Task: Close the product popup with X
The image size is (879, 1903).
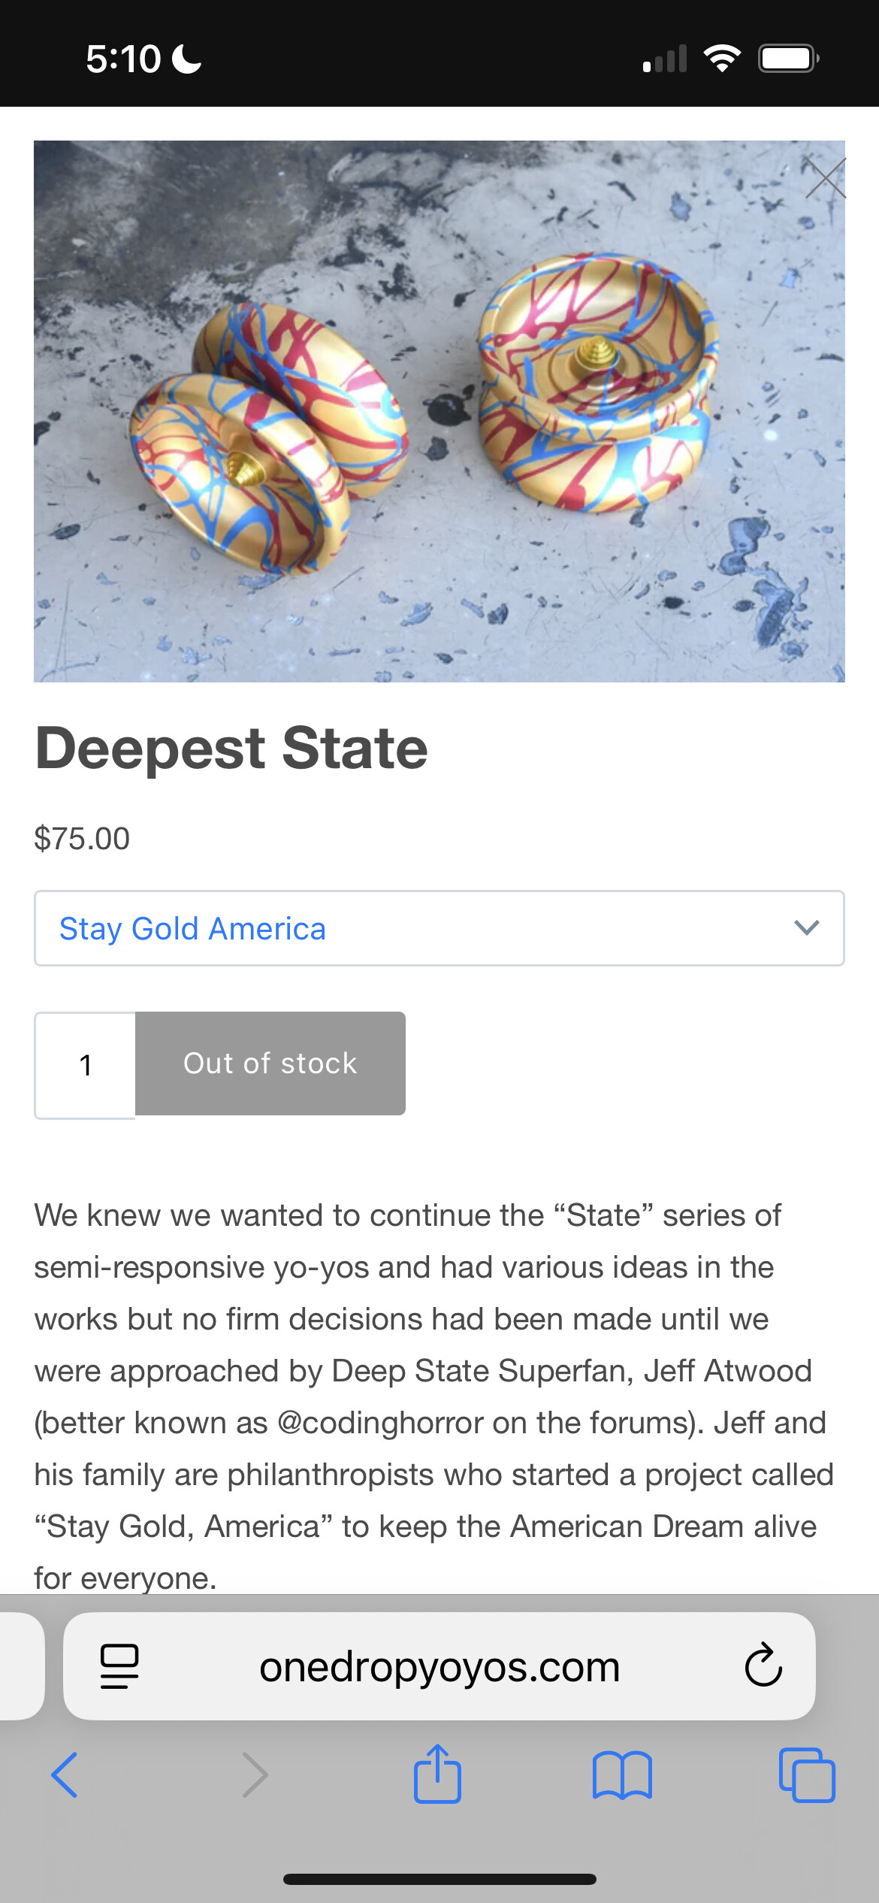Action: click(x=825, y=178)
